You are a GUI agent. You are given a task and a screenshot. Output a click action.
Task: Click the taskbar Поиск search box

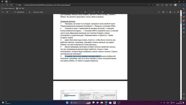[x=80, y=103]
